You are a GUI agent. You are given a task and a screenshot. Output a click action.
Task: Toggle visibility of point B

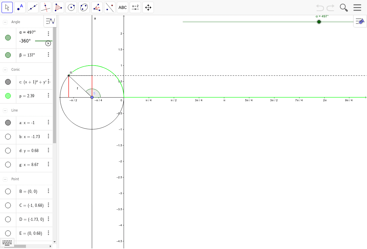8,191
